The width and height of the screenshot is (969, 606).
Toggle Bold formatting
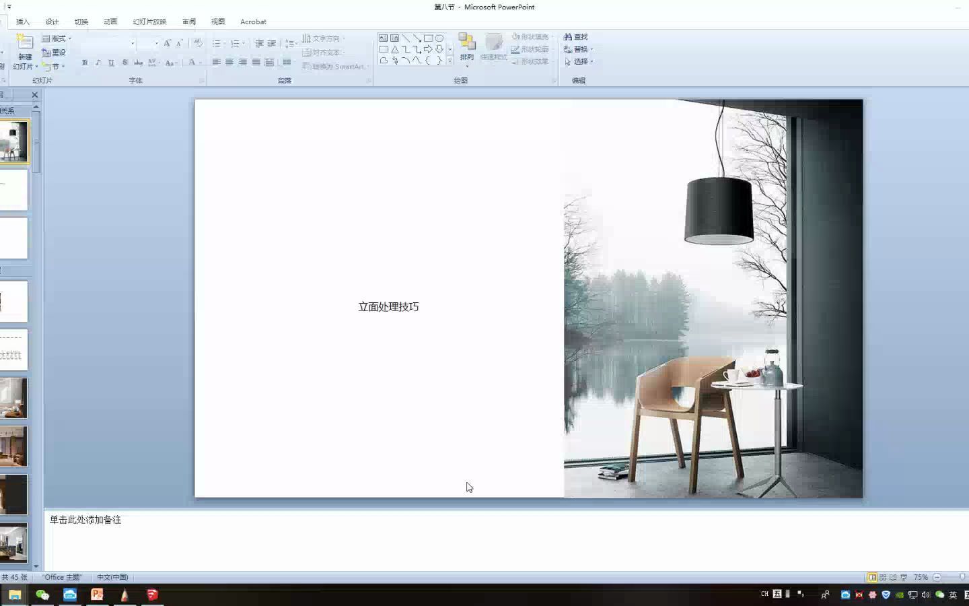point(84,63)
